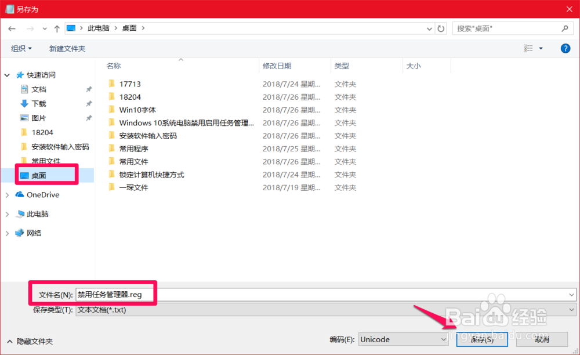Click the back navigation arrow

coord(12,28)
